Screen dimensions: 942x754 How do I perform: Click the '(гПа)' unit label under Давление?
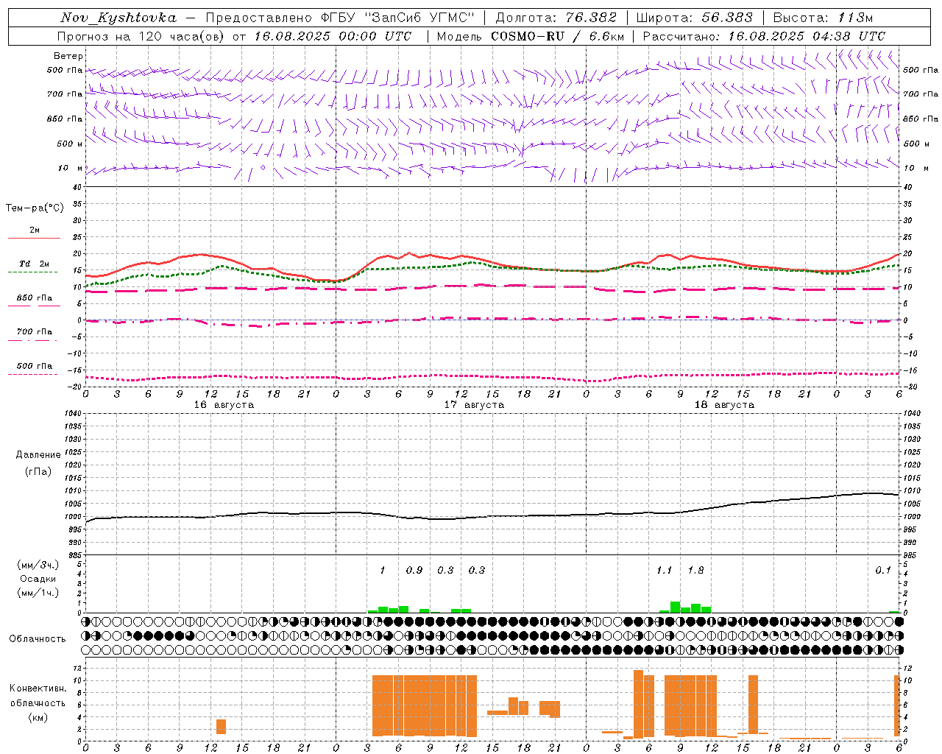coord(38,471)
